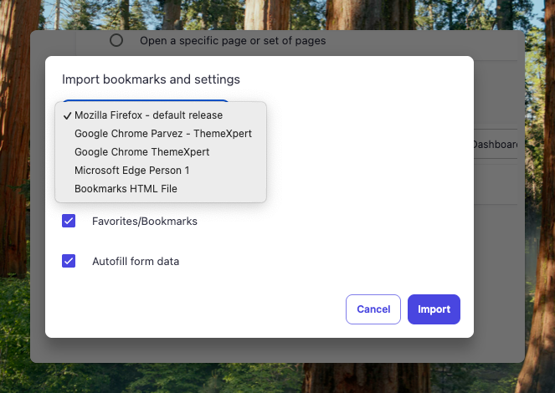The height and width of the screenshot is (393, 555).
Task: Click the Import button
Action: tap(434, 309)
